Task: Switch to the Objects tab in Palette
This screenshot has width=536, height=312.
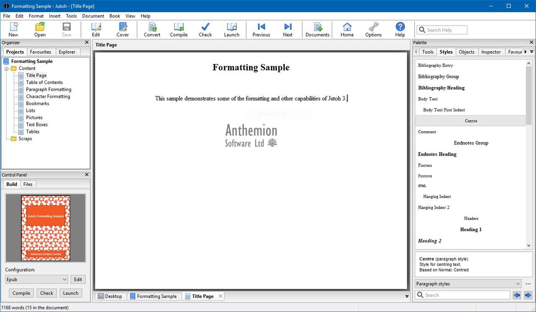Action: 466,52
